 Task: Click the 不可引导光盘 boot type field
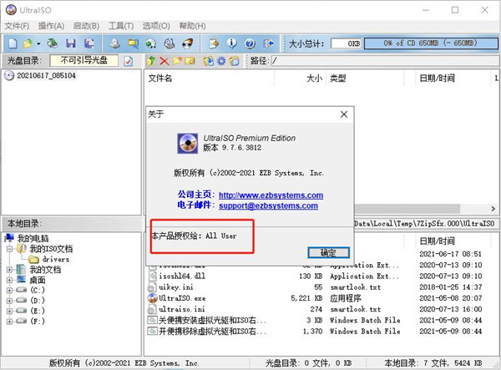click(x=84, y=60)
